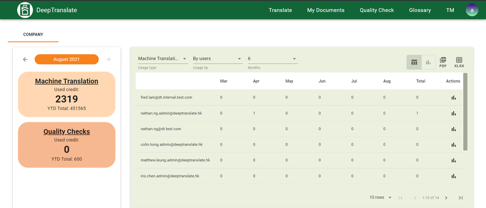Screen dimensions: 486x208
Task: Select the COMPANY tab
Action: coord(33,34)
